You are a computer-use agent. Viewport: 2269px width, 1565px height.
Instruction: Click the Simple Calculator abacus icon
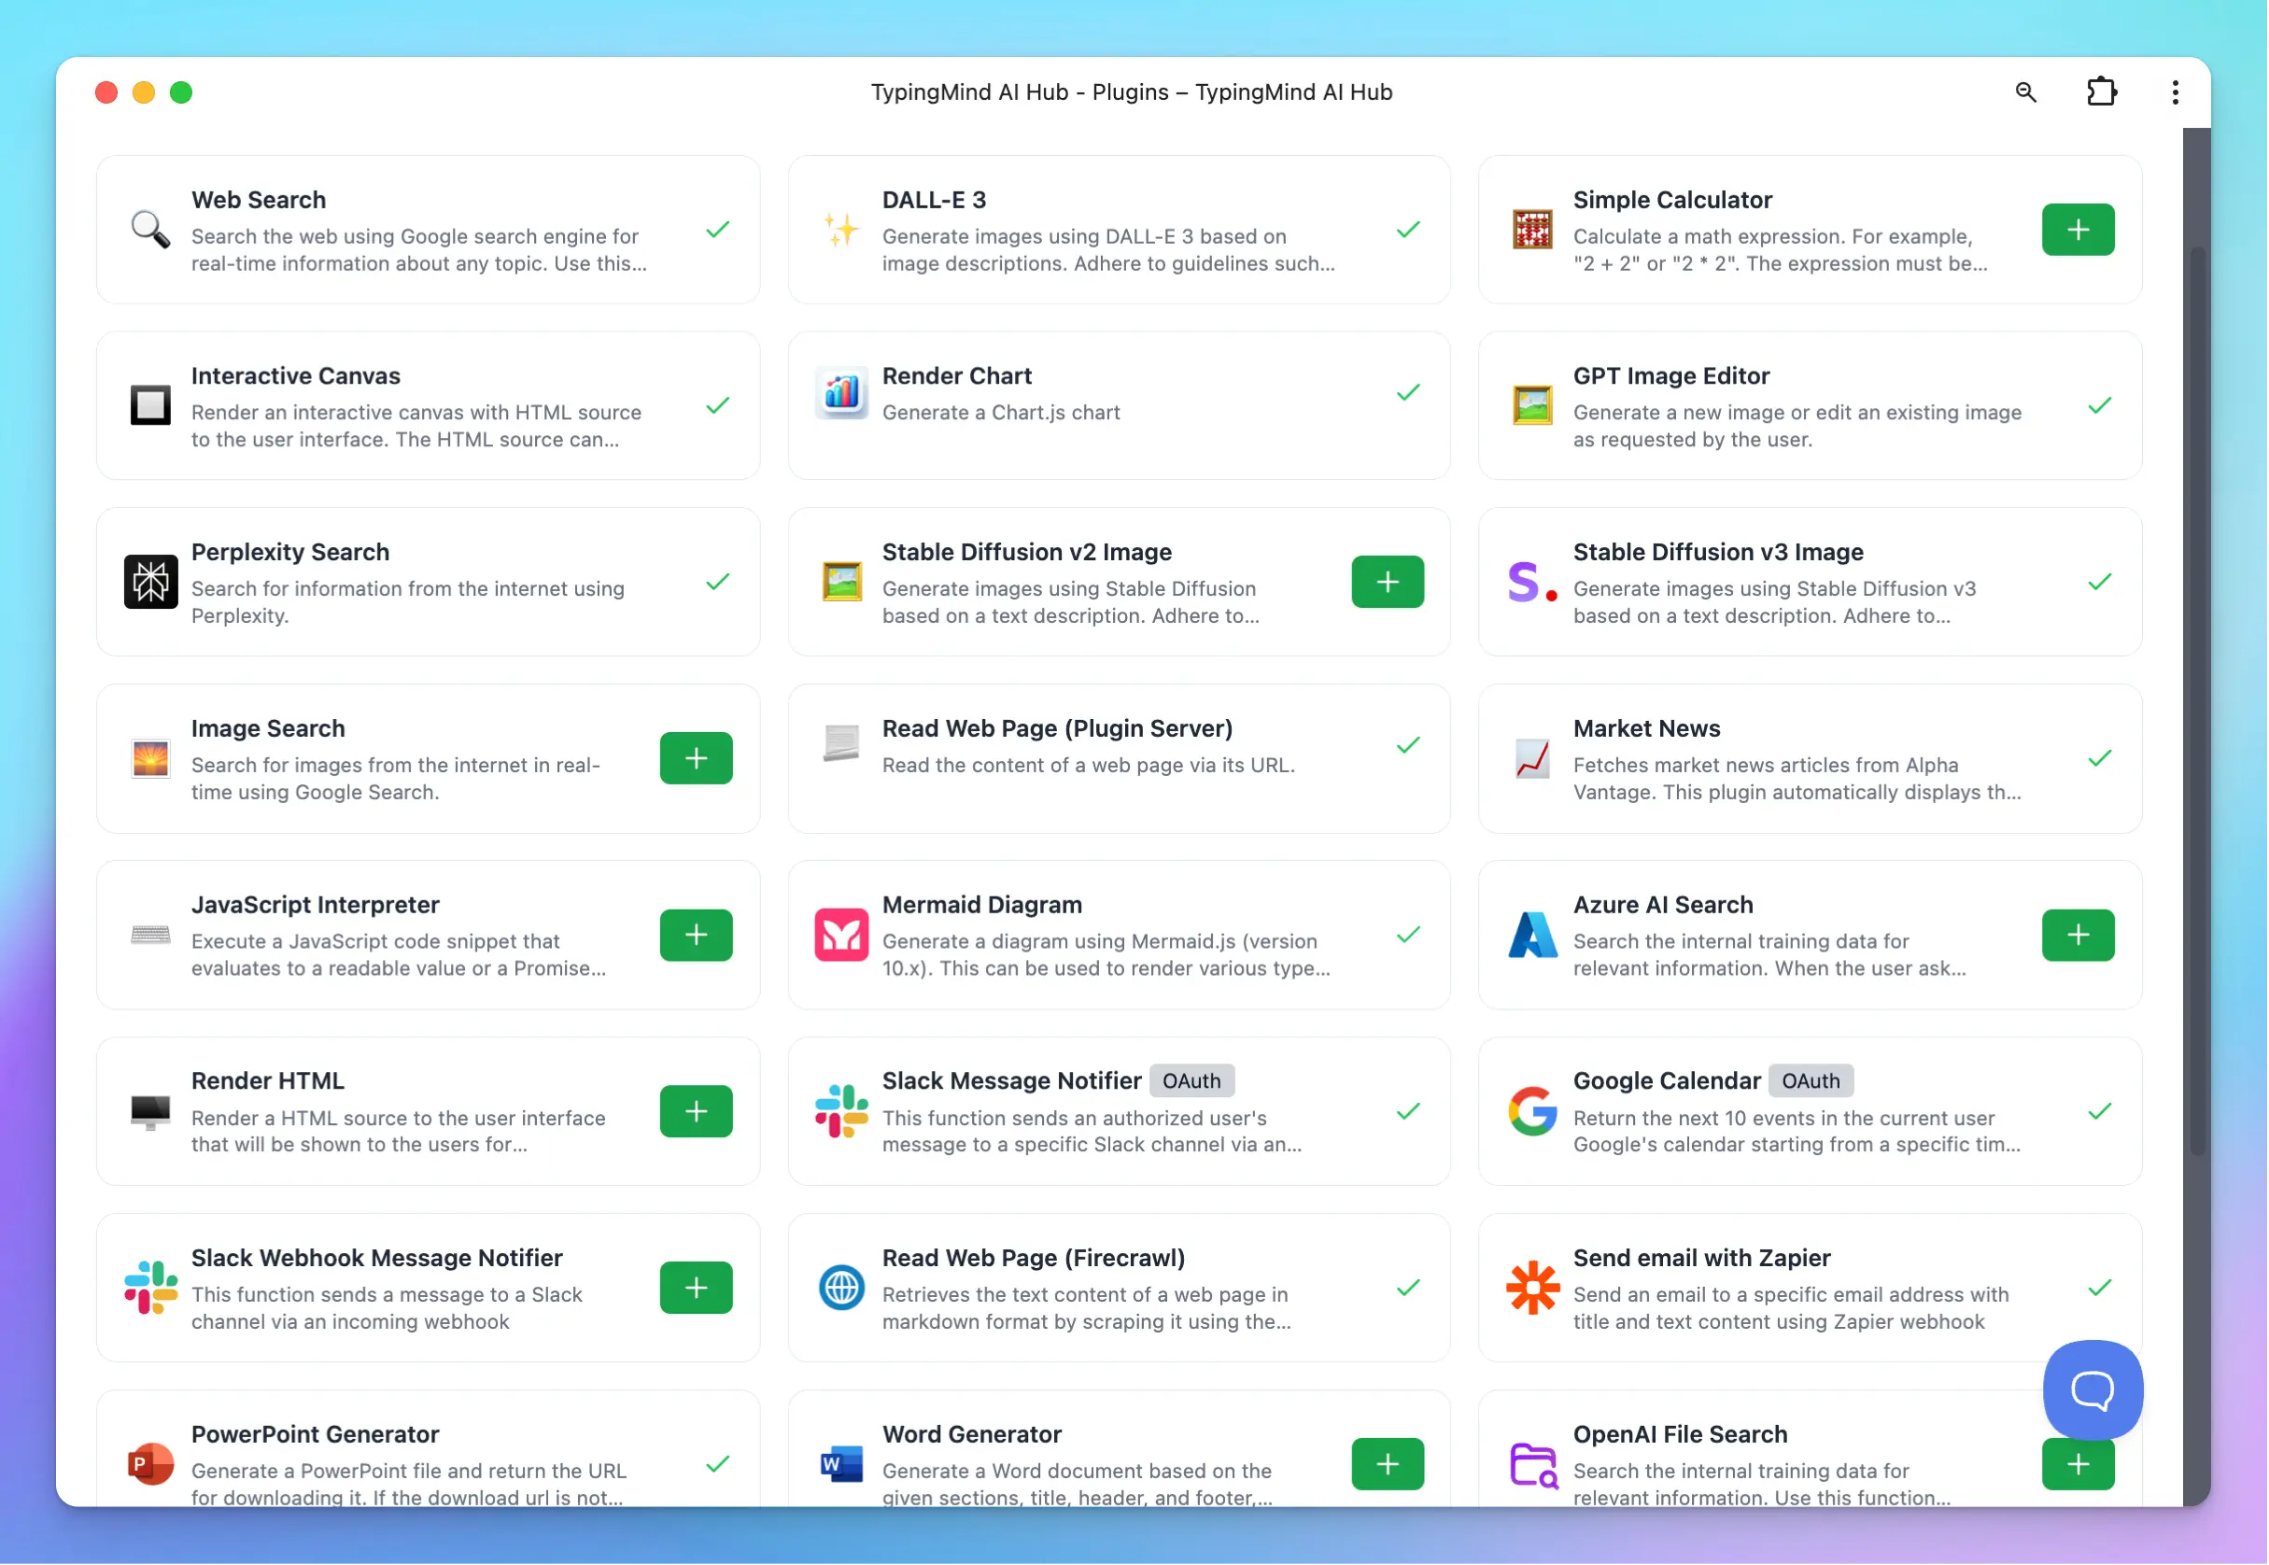click(x=1532, y=230)
